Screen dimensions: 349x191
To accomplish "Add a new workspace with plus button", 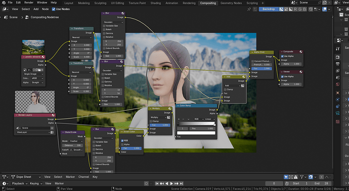I will (263, 3).
